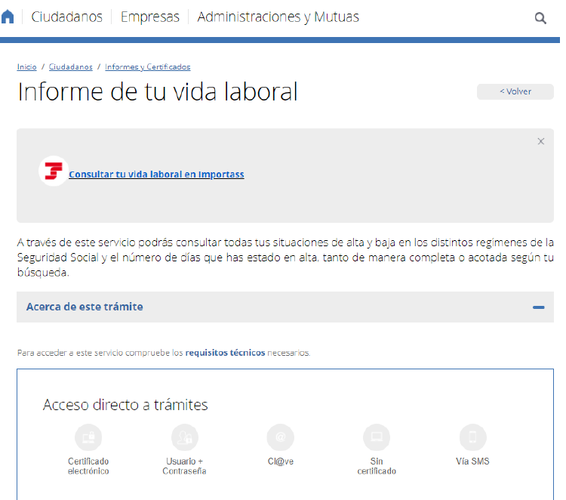The width and height of the screenshot is (566, 500).
Task: Open the requisitos técnicos link
Action: (x=225, y=353)
